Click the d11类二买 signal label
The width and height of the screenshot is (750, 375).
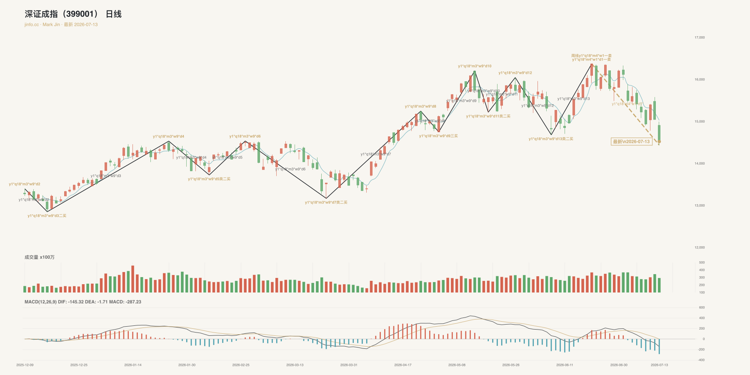point(488,116)
